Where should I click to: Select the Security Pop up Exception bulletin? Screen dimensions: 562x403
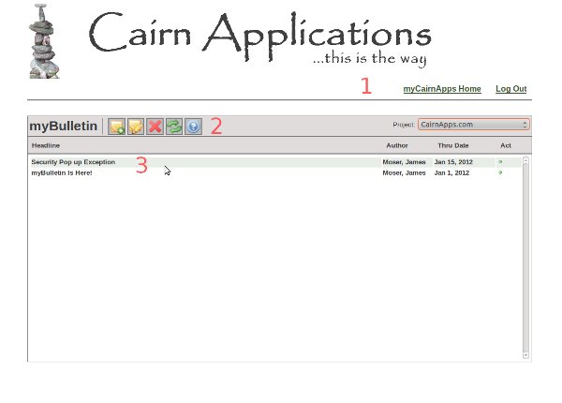pyautogui.click(x=73, y=162)
